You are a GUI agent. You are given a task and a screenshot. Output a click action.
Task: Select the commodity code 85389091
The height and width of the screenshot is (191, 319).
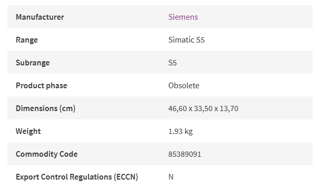coord(185,154)
